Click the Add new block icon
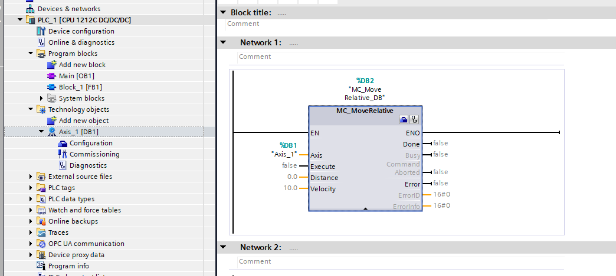 52,64
